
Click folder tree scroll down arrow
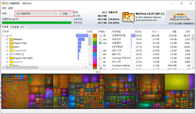click(90, 64)
